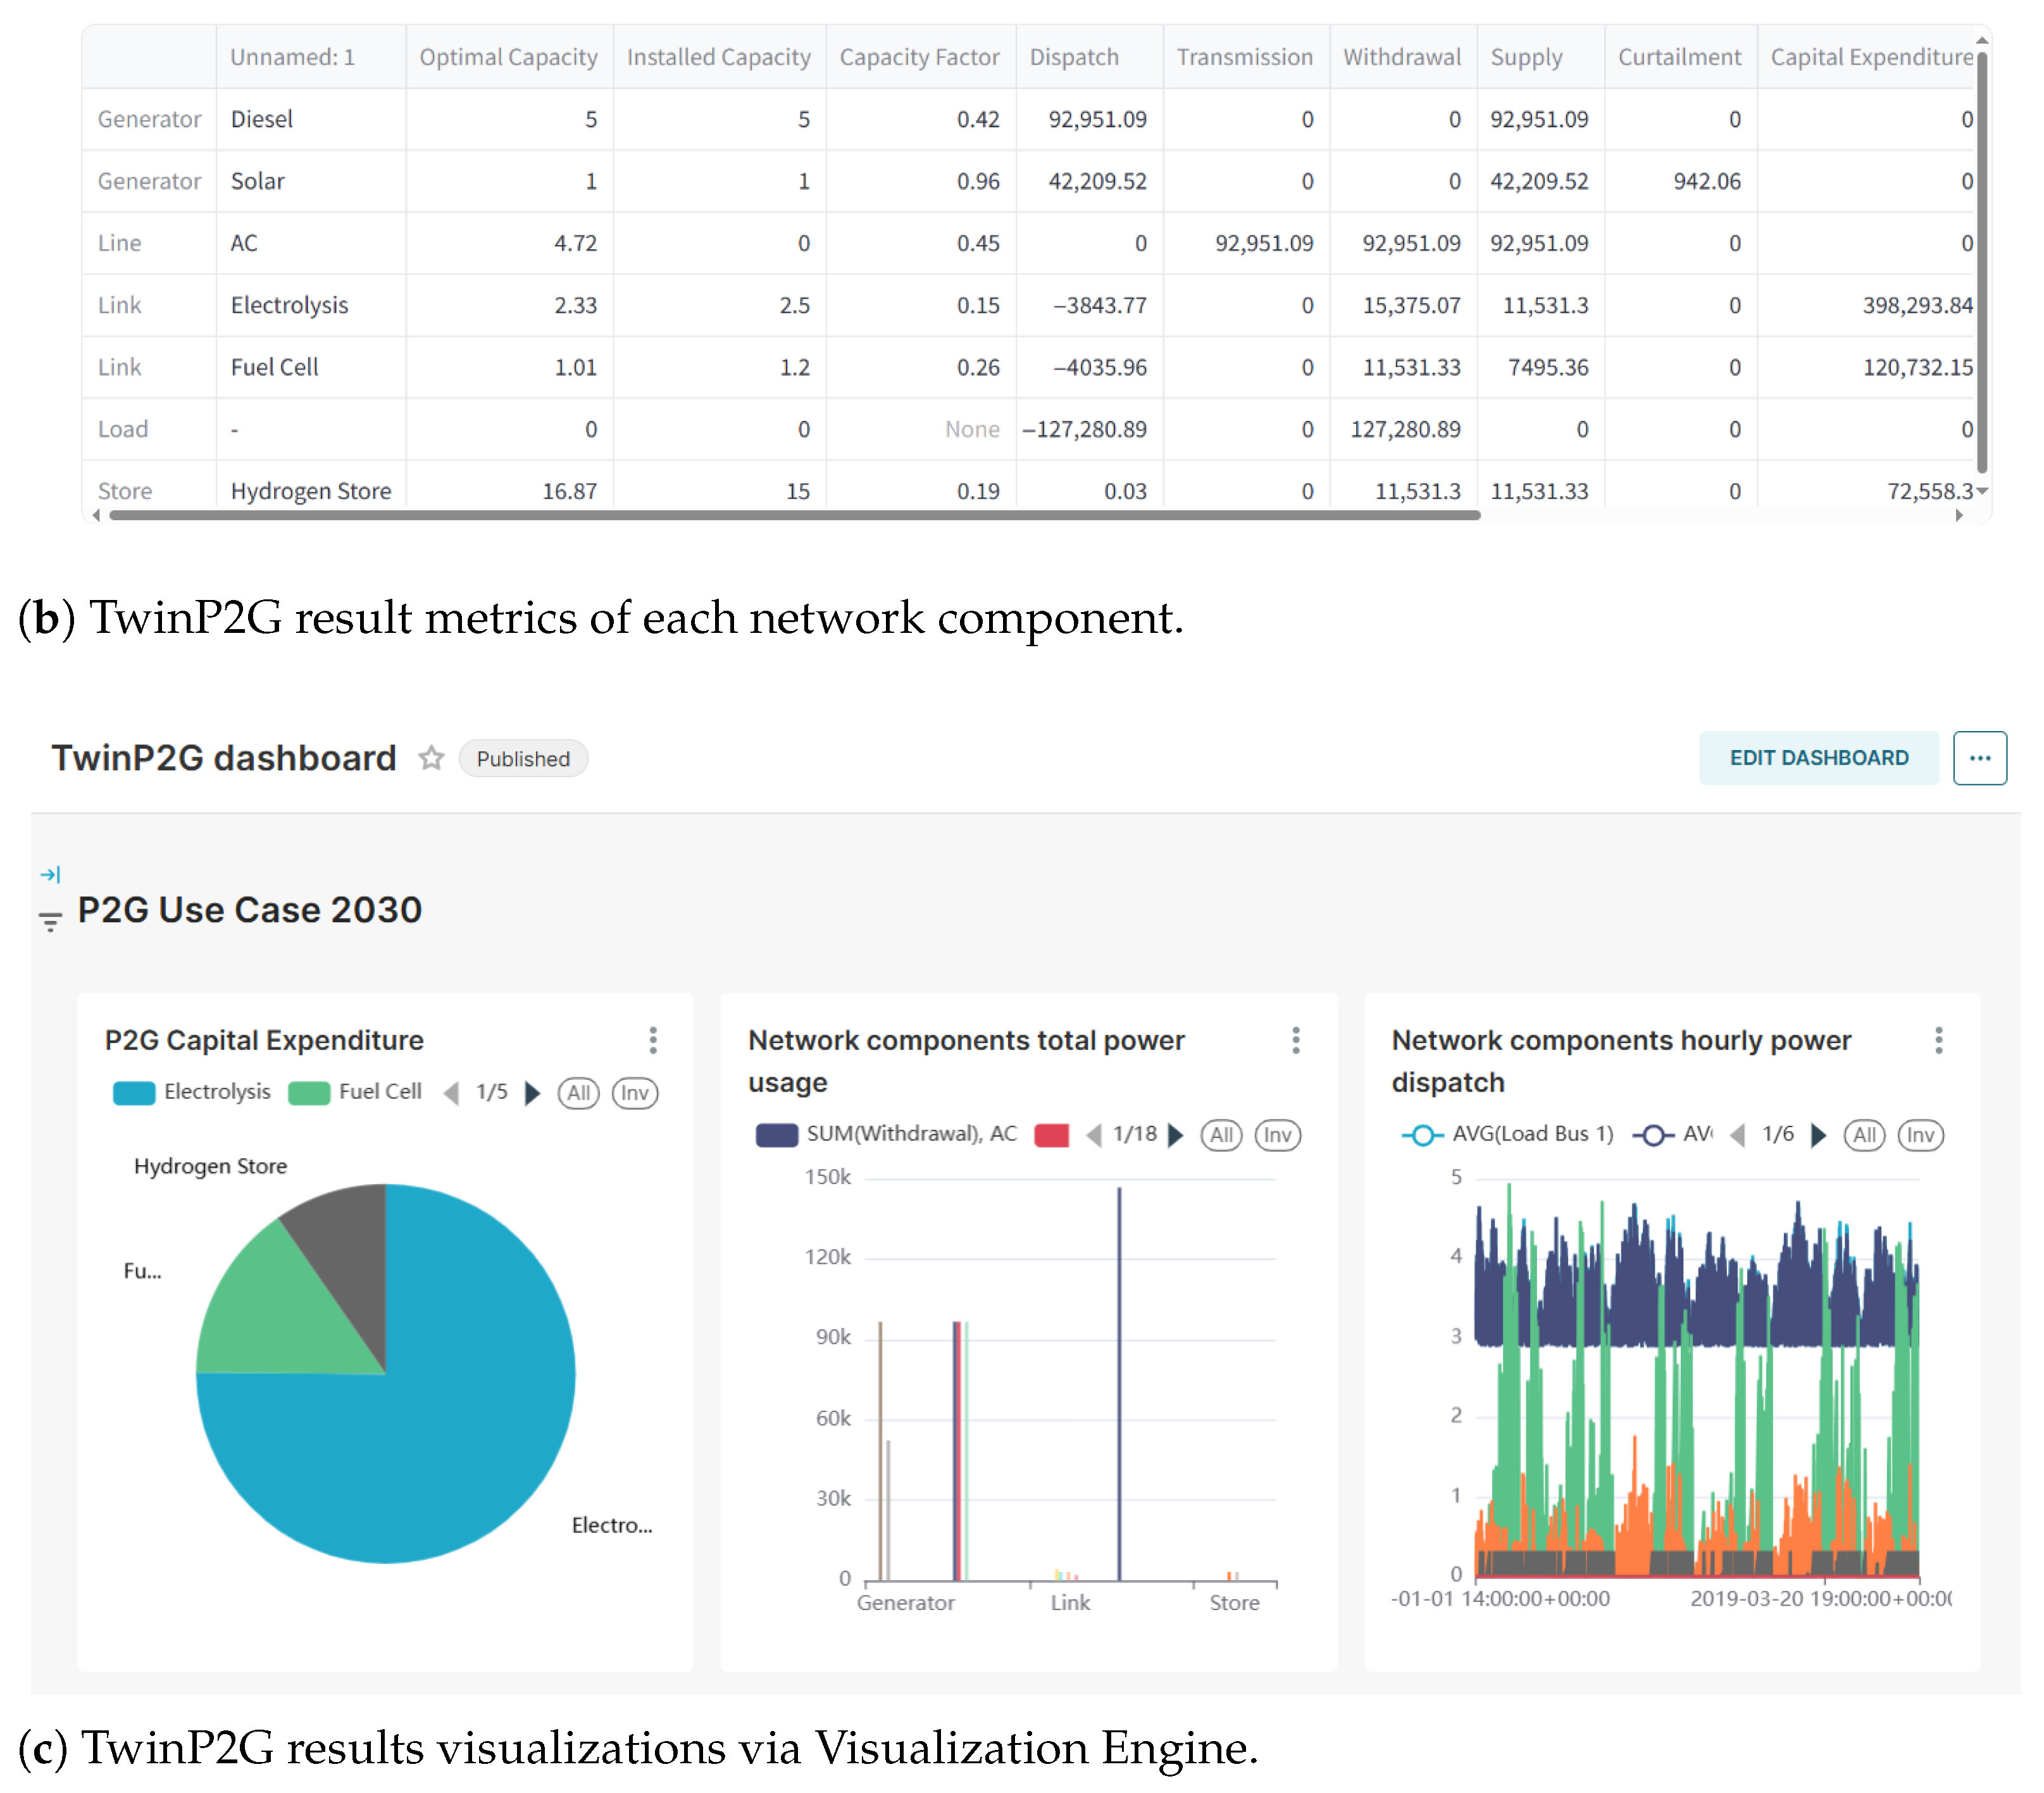The image size is (2044, 1793).
Task: Open P2G Capital Expenditure chart options menu
Action: (x=653, y=1040)
